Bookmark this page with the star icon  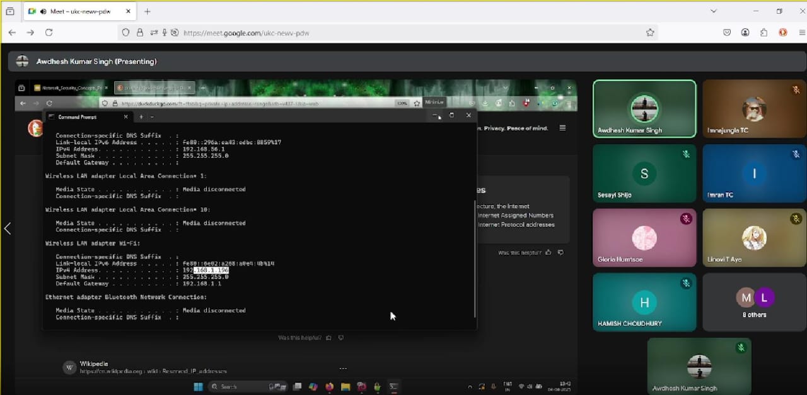click(x=650, y=33)
